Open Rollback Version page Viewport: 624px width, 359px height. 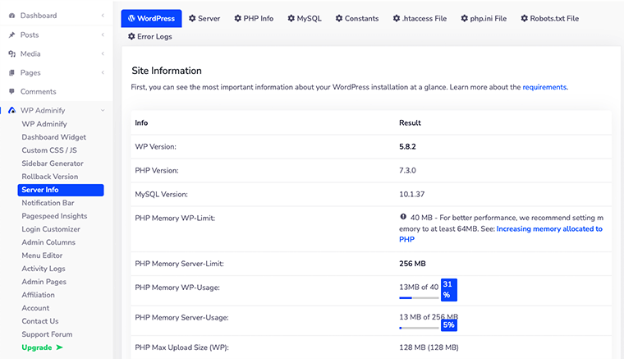click(x=50, y=177)
